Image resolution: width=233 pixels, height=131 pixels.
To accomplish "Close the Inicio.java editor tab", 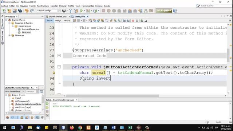I will 87,16.
